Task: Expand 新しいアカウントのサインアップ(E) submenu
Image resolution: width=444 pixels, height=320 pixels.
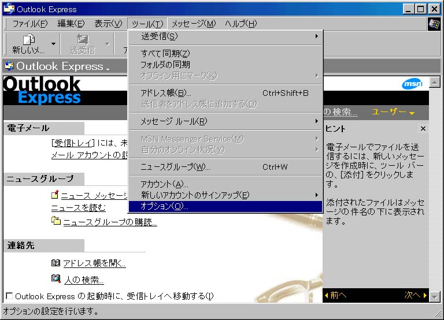Action: pos(225,195)
